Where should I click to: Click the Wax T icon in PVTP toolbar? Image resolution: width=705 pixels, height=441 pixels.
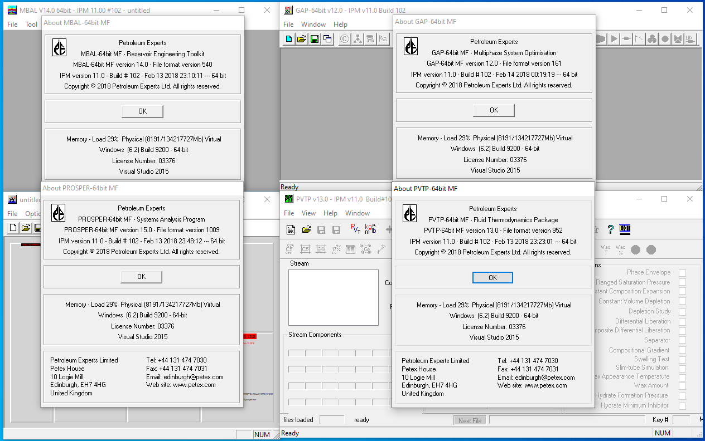(605, 249)
